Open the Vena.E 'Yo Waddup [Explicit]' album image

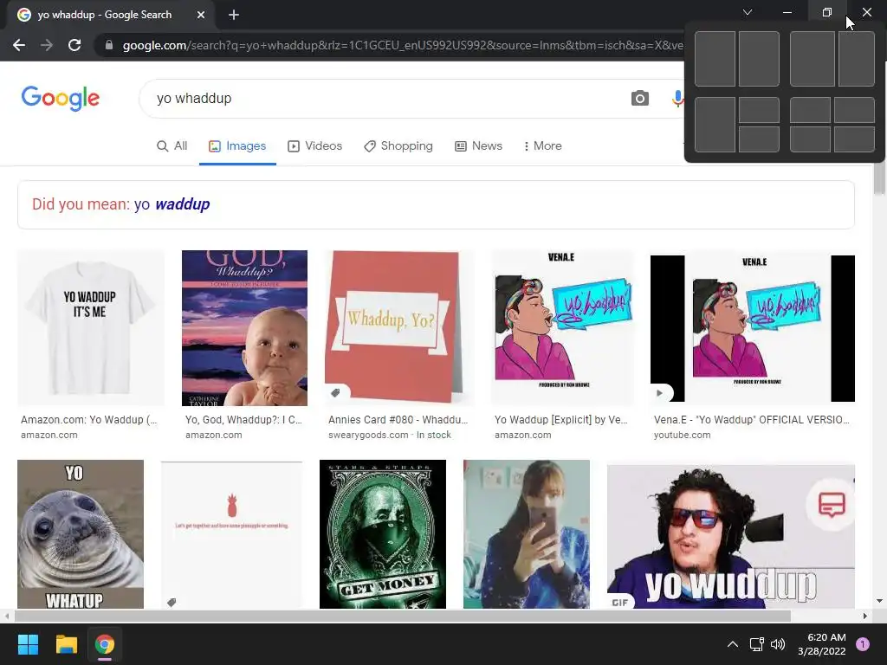[563, 328]
